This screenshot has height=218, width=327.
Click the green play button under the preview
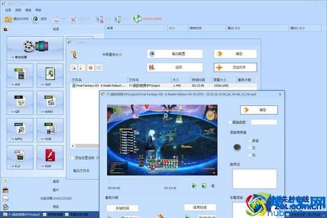(x=194, y=186)
